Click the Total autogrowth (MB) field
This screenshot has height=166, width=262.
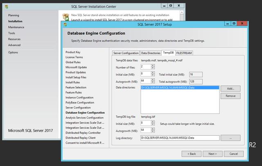[196, 82]
